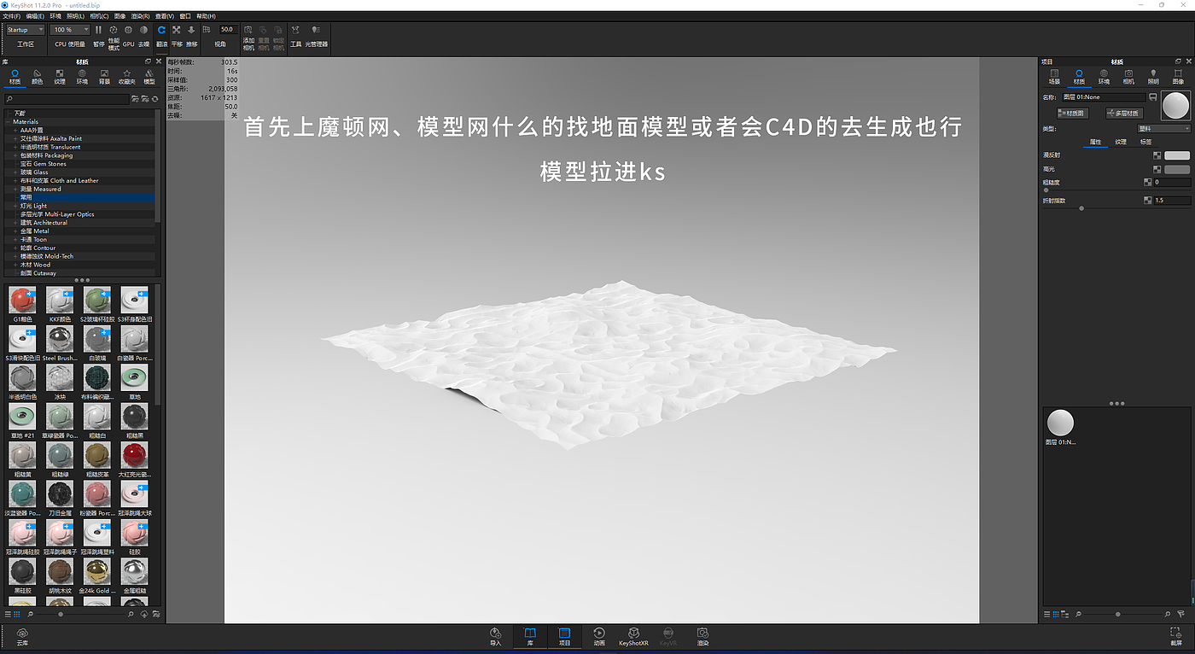Select the 刀旧金属 material thumbnail
This screenshot has height=654, width=1195.
point(60,495)
